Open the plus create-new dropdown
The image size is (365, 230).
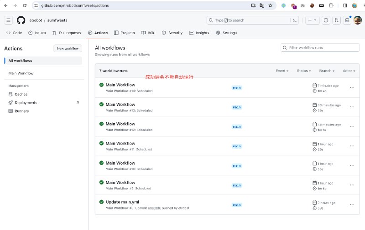[x=312, y=20]
